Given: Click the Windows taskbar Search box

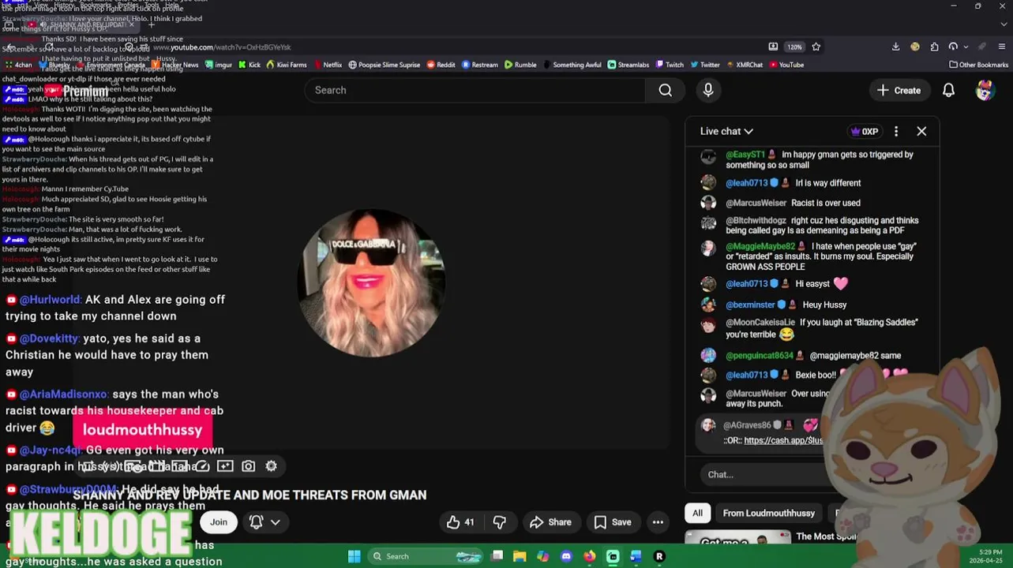Looking at the screenshot, I should 426,556.
